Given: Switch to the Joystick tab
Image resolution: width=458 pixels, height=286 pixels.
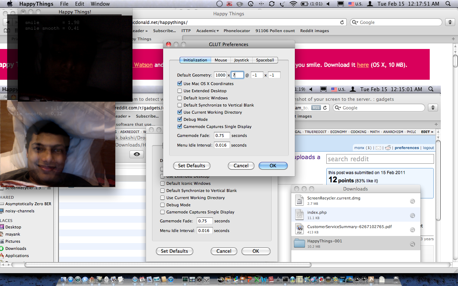Looking at the screenshot, I should pyautogui.click(x=242, y=60).
